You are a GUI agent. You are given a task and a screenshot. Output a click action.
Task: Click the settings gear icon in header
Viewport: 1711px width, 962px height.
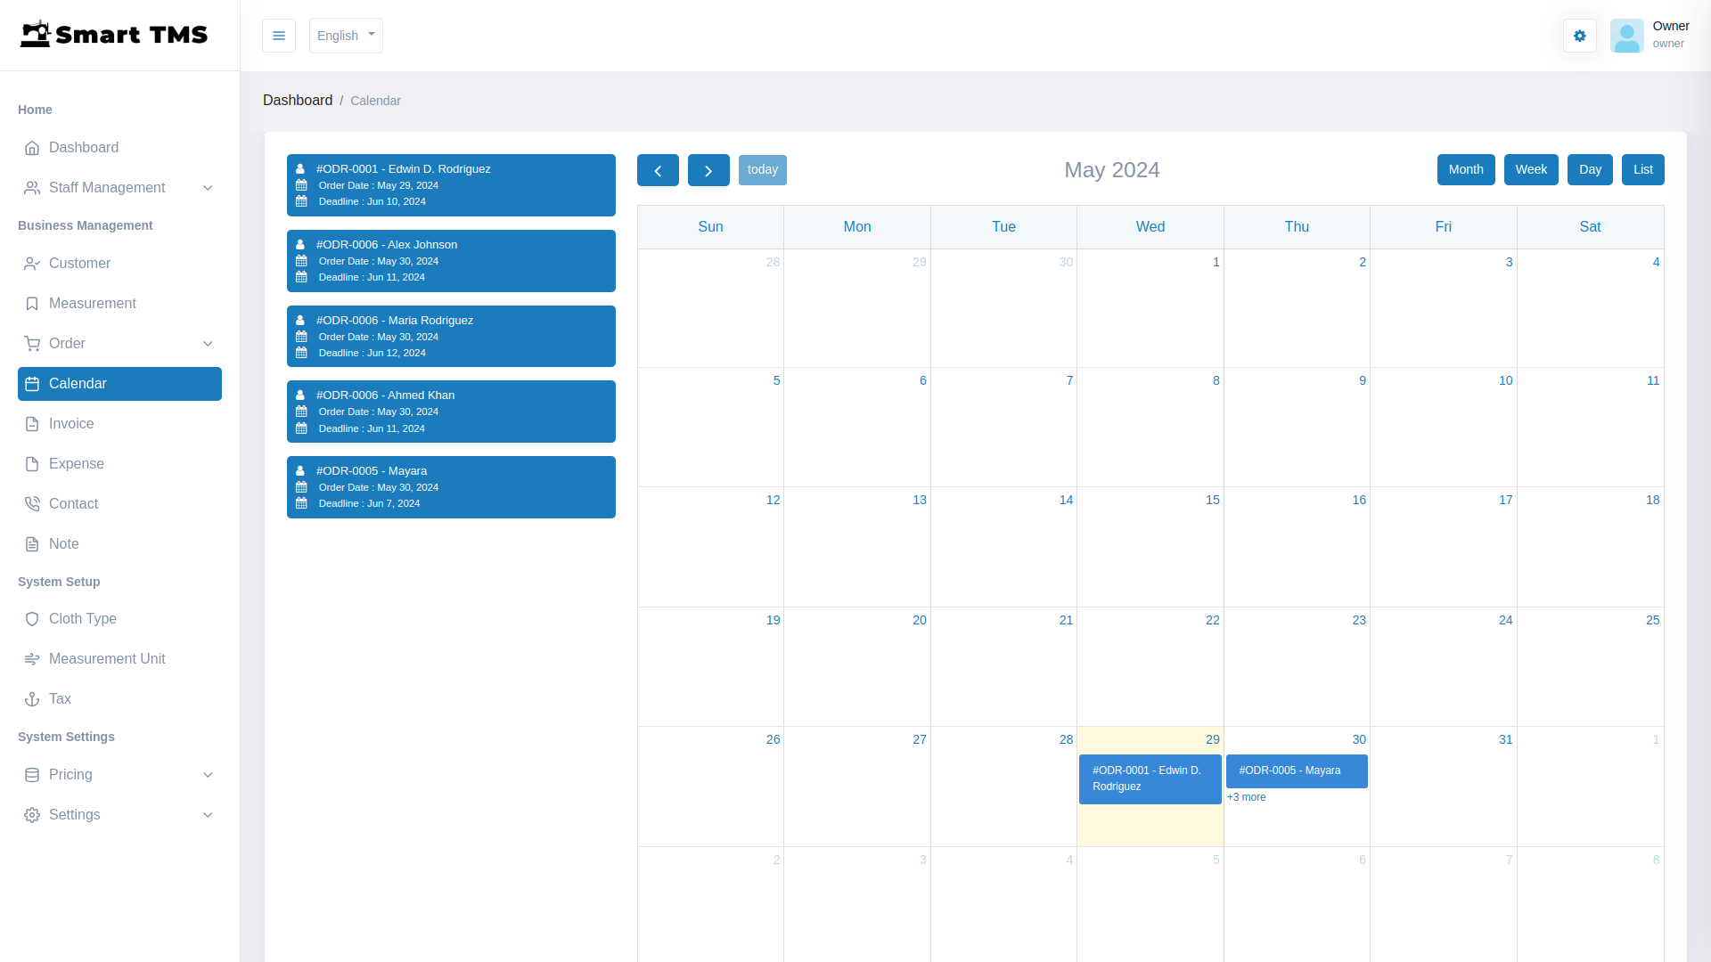tap(1579, 36)
